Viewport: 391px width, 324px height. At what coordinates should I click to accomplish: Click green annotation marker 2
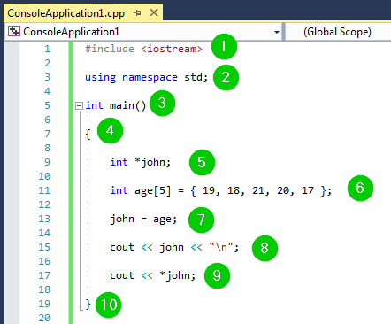(x=226, y=78)
